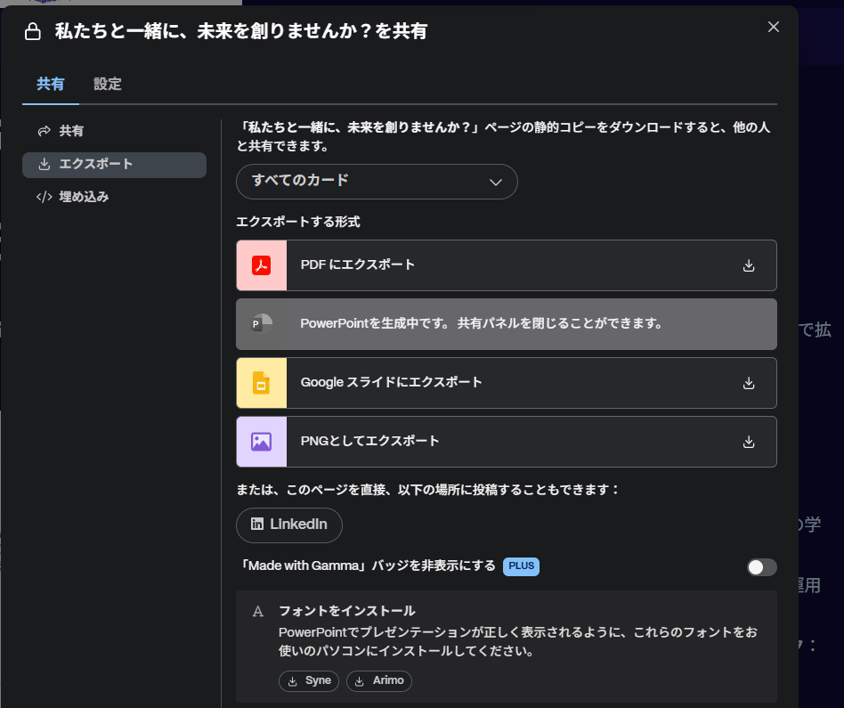844x708 pixels.
Task: Click download arrow on PNG export row
Action: [749, 442]
